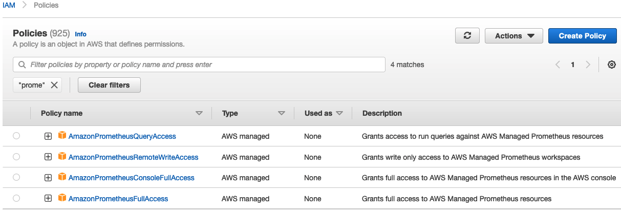Click the Clear filters button
Screen dimensions: 621x212
coord(109,85)
